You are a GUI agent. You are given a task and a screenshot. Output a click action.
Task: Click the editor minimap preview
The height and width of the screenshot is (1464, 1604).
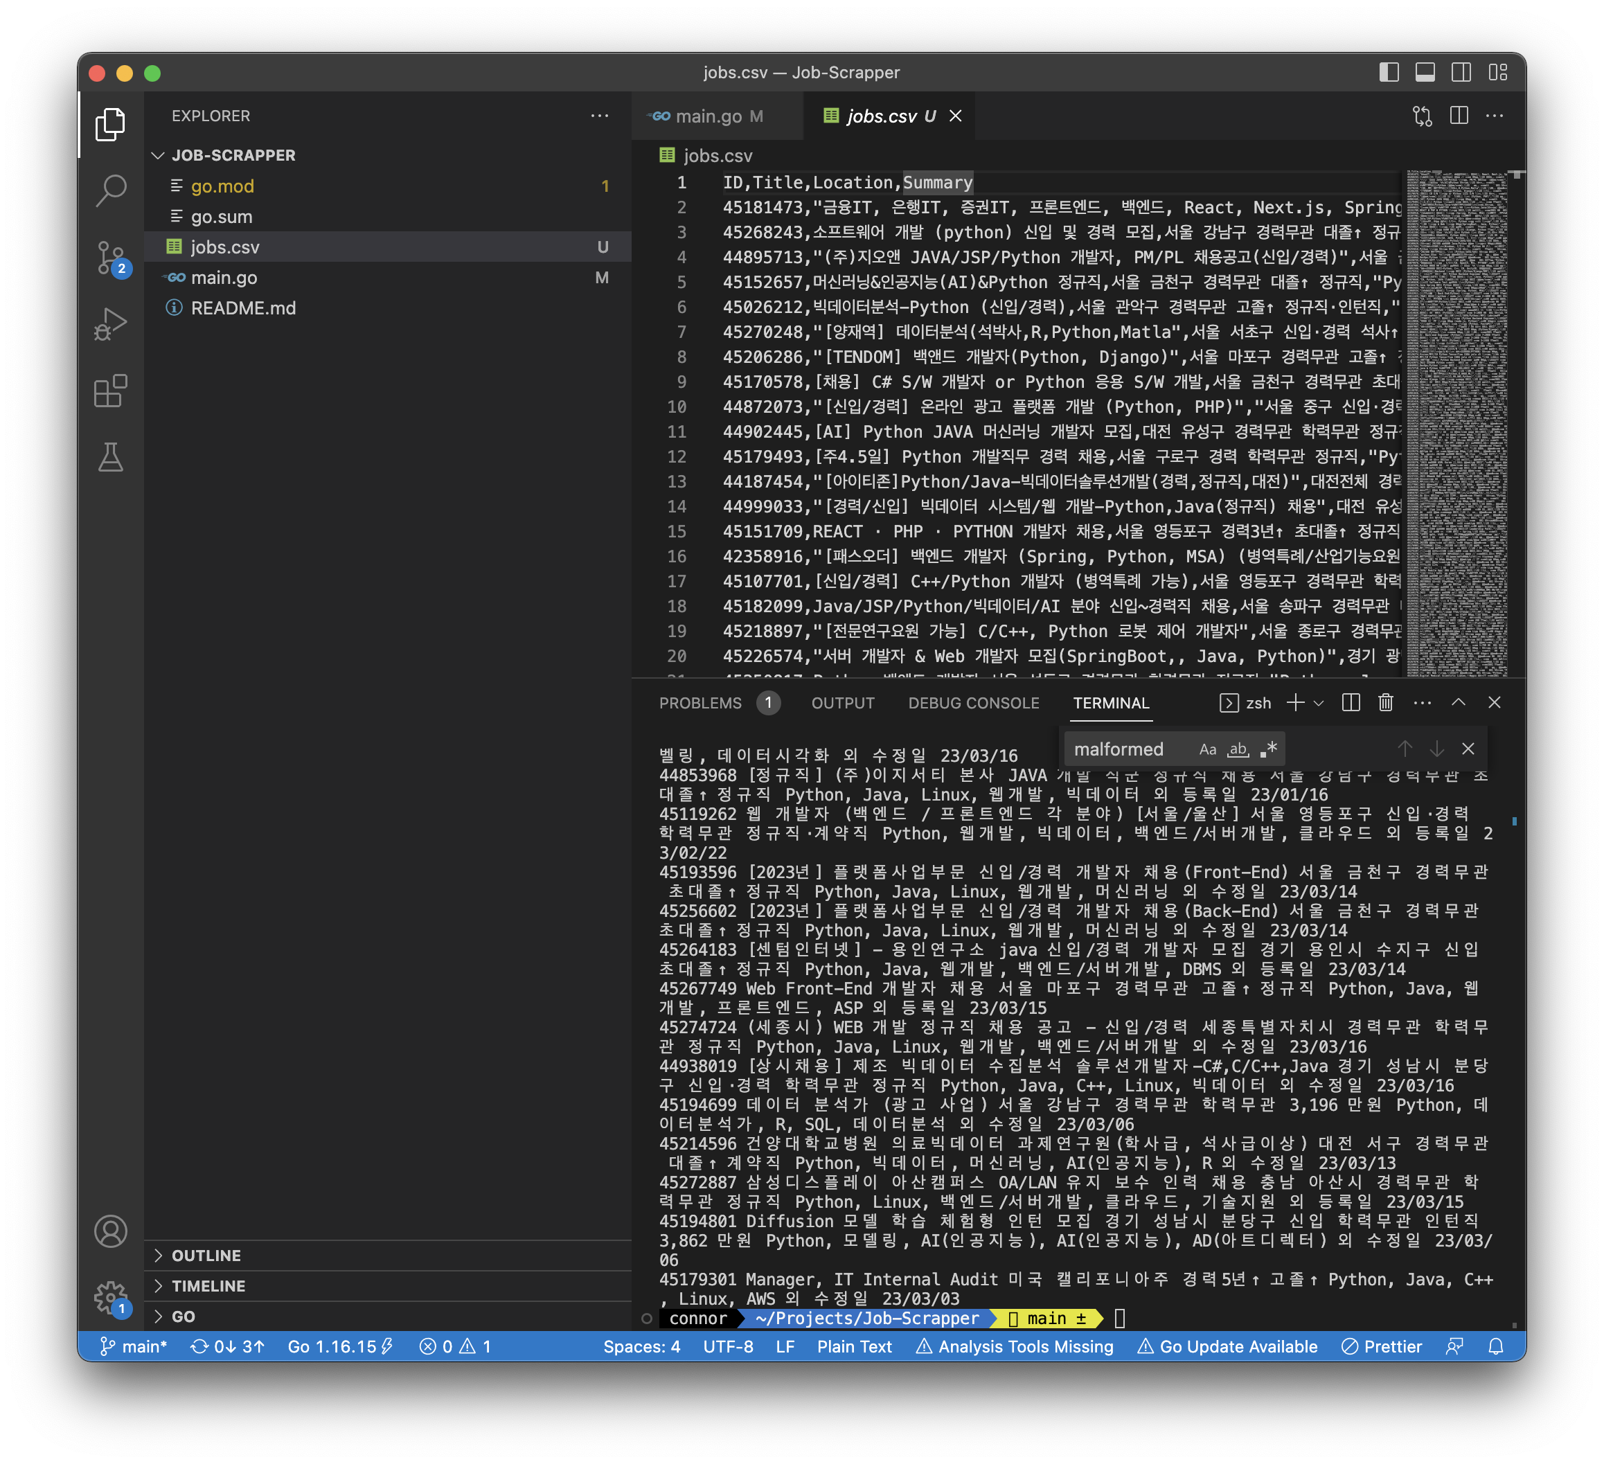[x=1456, y=422]
